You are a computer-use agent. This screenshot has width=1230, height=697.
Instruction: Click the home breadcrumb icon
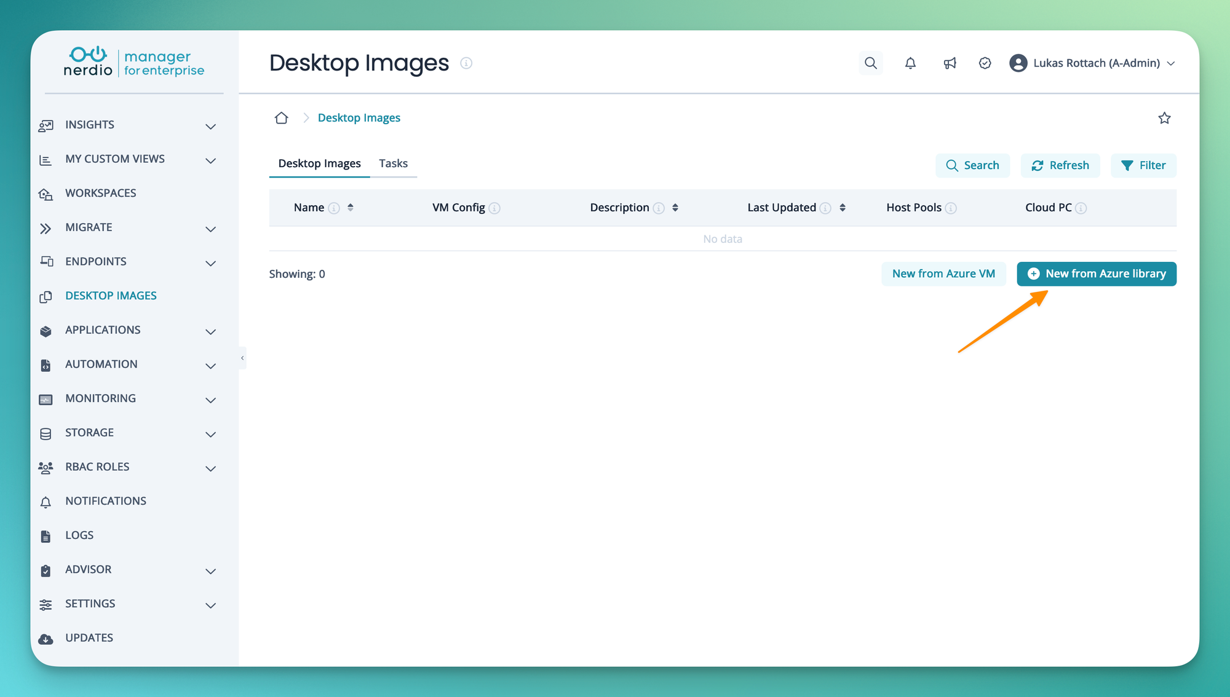pyautogui.click(x=281, y=118)
